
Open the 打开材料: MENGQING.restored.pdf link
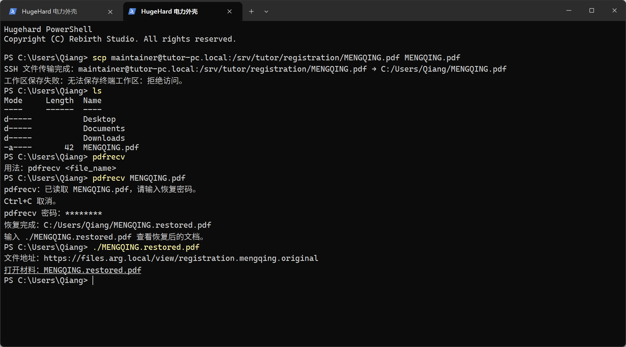(x=73, y=270)
